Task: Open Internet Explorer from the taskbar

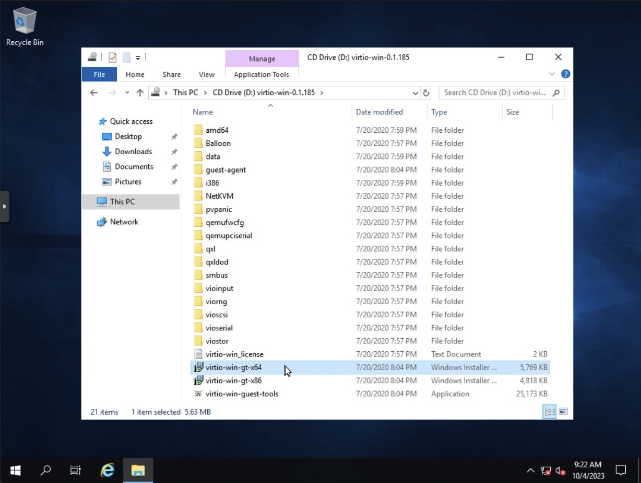Action: click(x=106, y=471)
